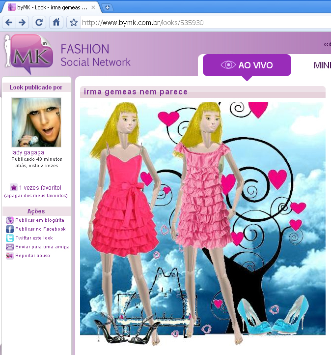The width and height of the screenshot is (331, 355).
Task: Open a new browser tab
Action: point(108,7)
